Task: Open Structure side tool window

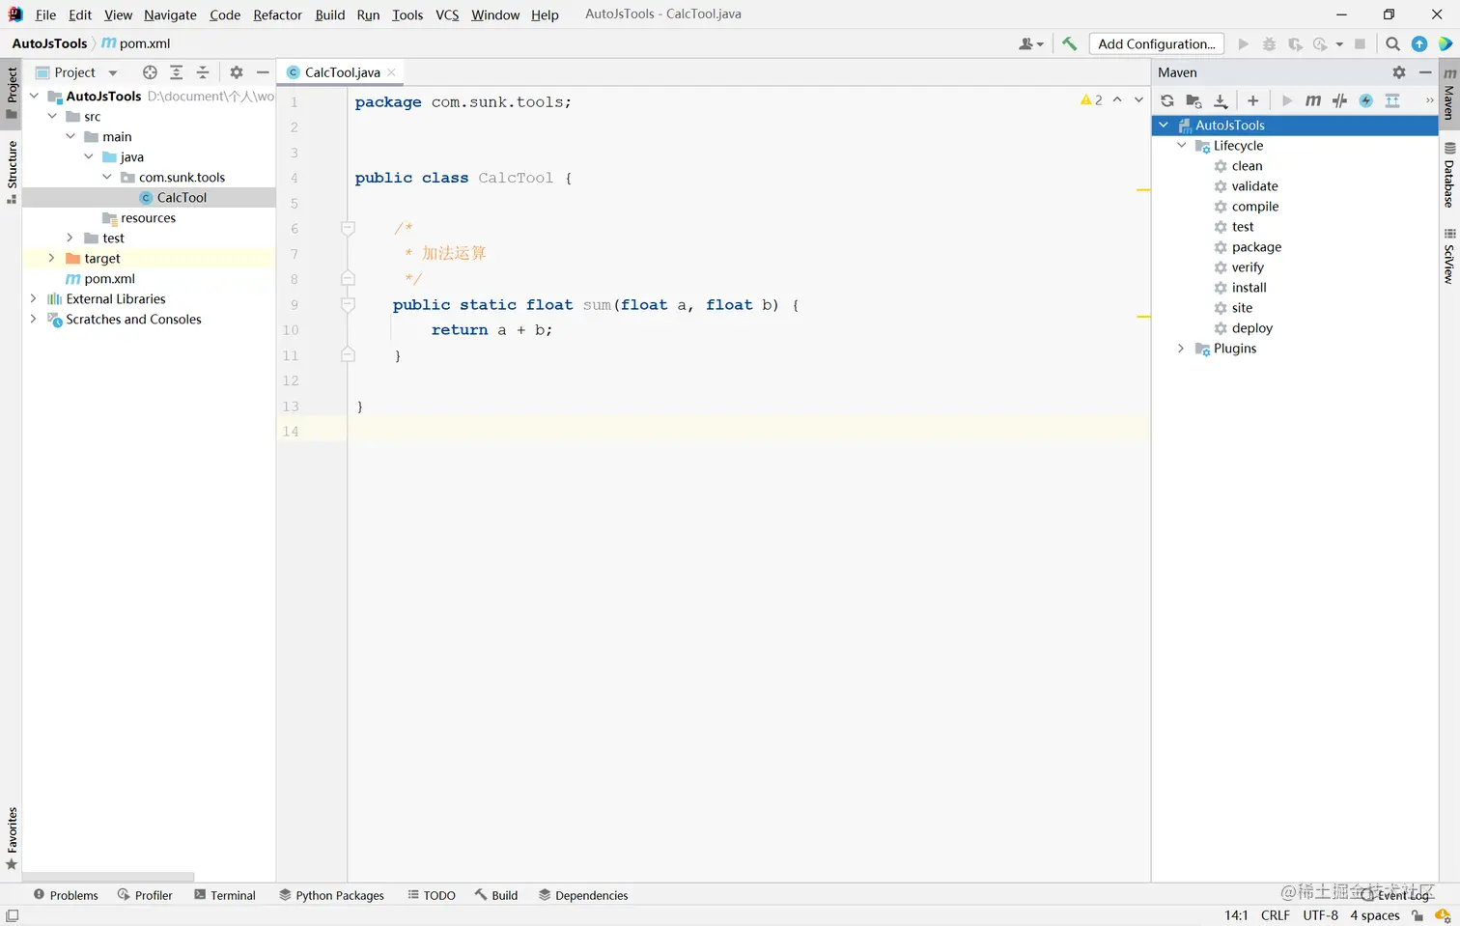Action: pos(12,172)
